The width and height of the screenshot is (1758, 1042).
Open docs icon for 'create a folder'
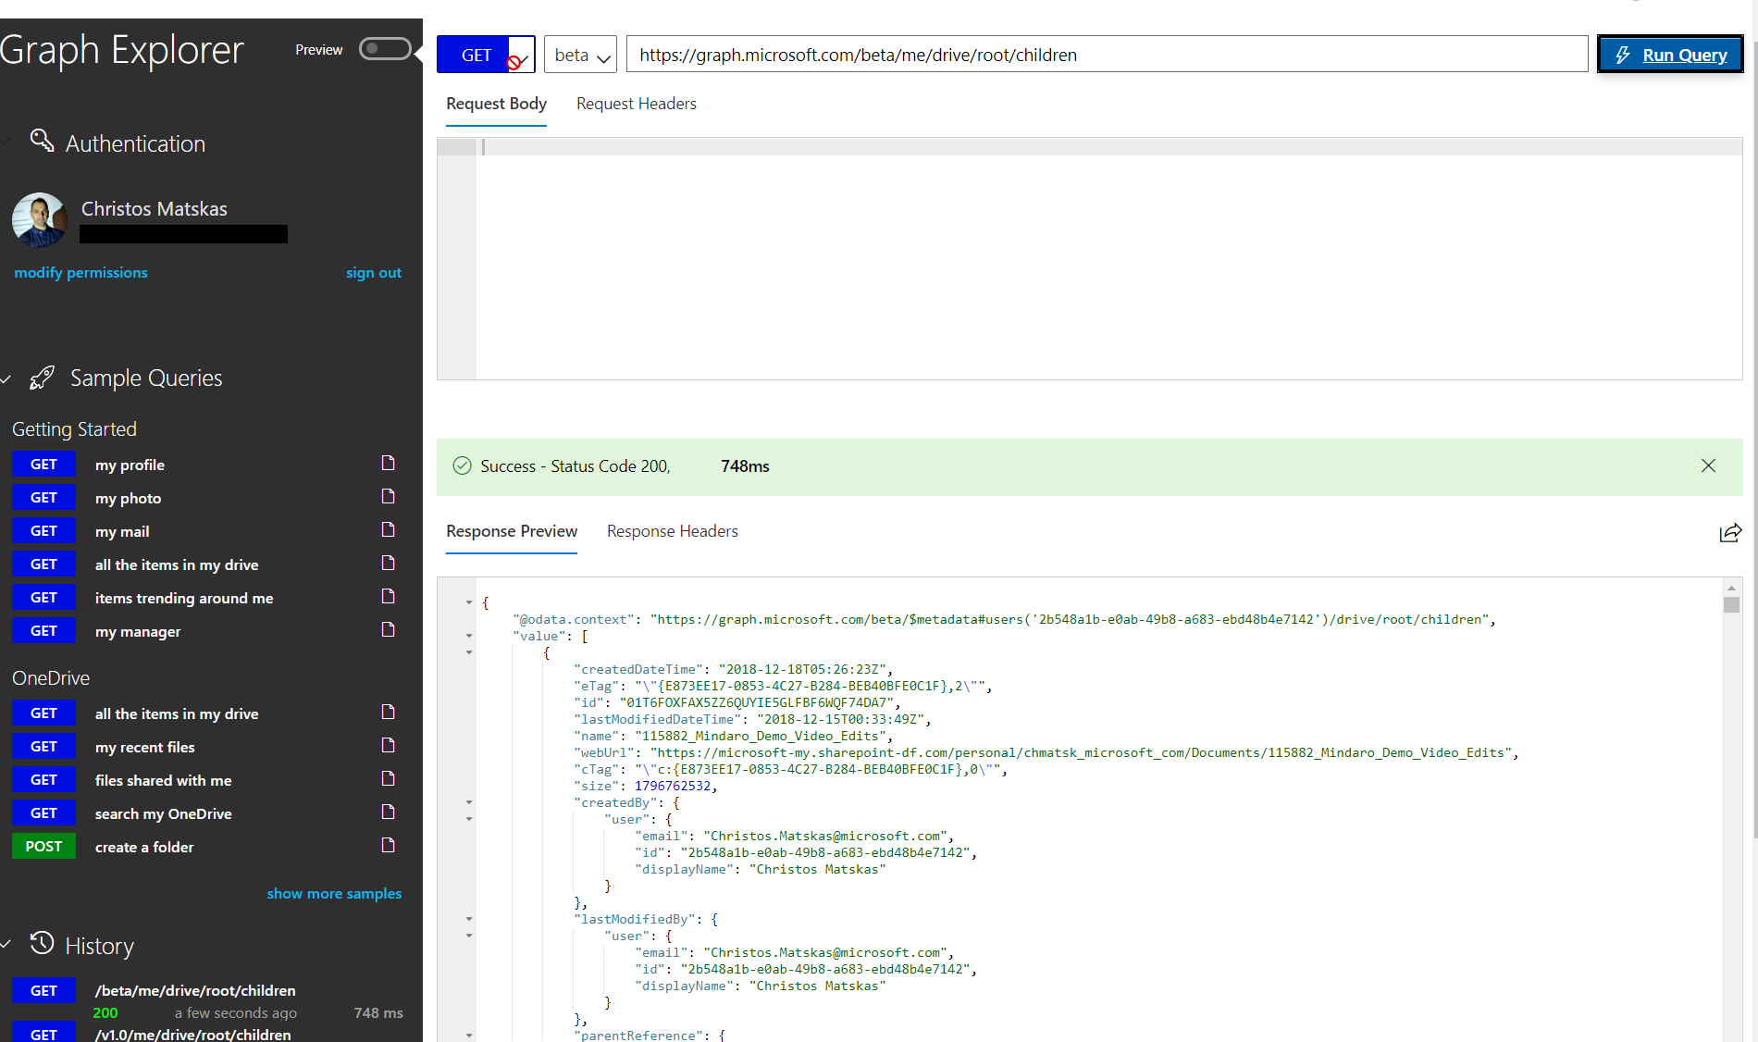pos(389,845)
